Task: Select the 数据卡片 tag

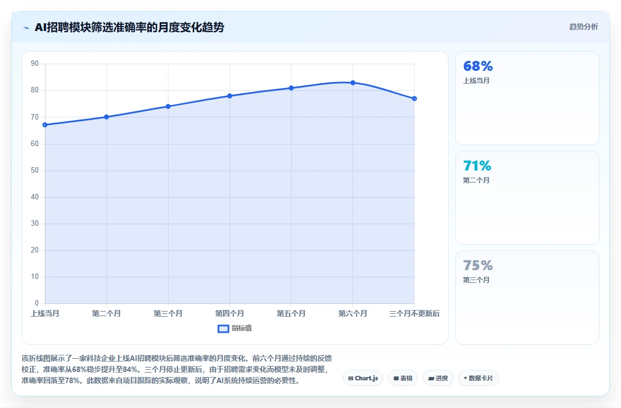Action: [x=478, y=378]
